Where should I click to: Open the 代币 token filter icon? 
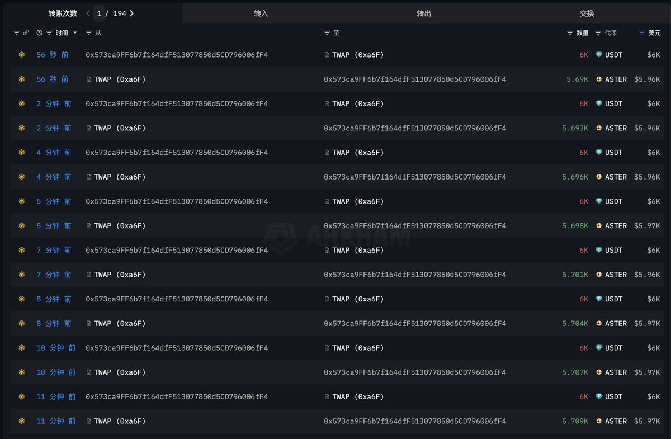coord(598,33)
